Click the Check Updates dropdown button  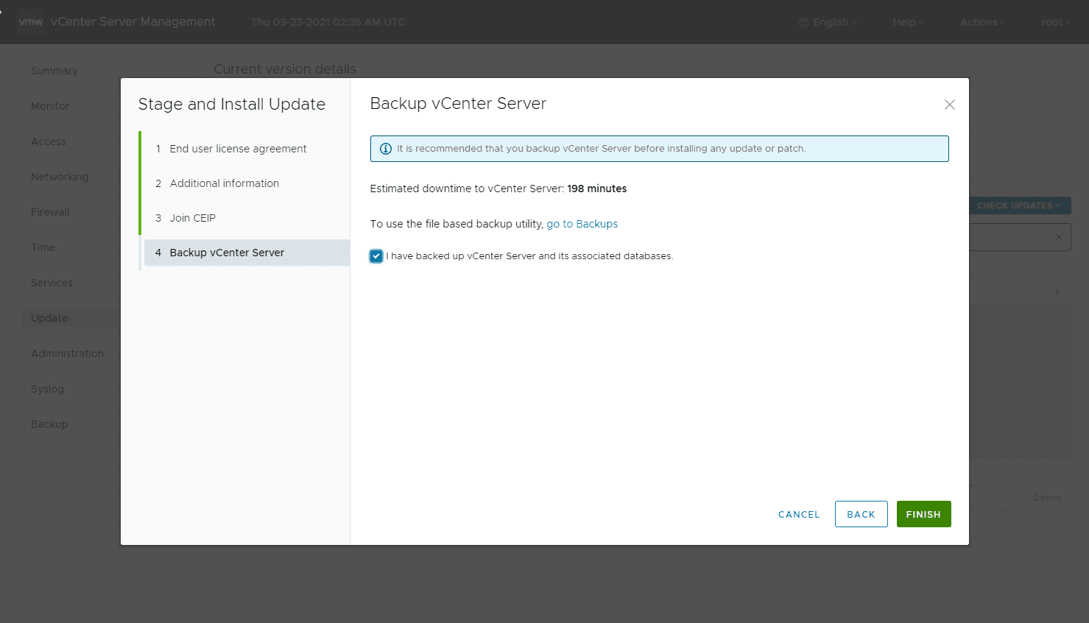1018,206
